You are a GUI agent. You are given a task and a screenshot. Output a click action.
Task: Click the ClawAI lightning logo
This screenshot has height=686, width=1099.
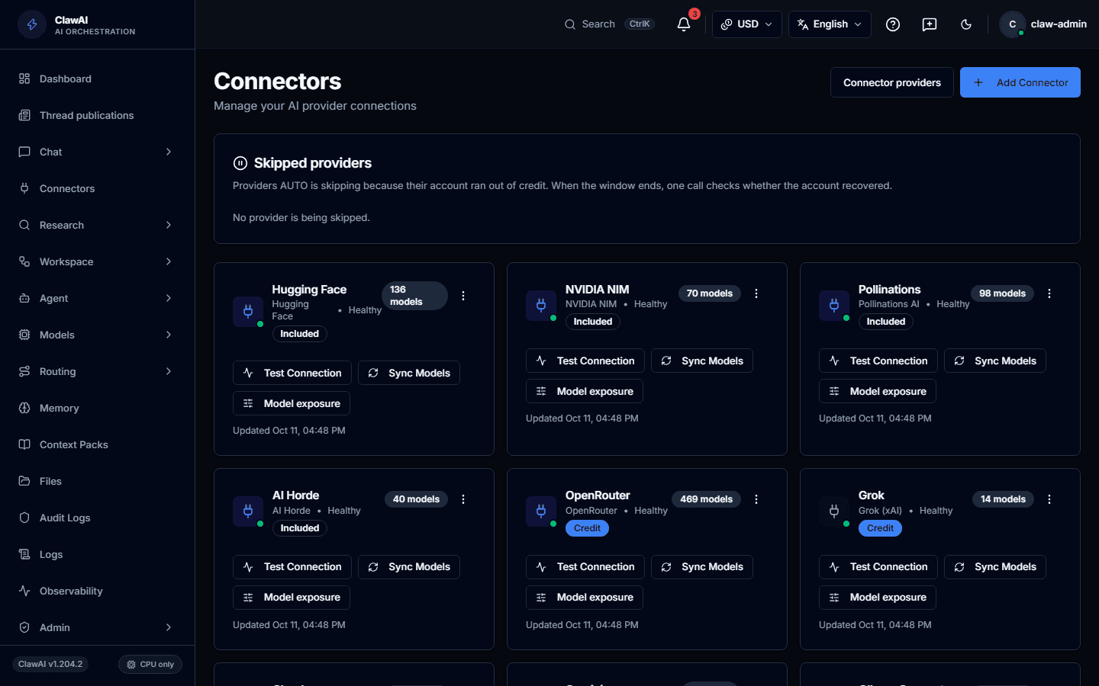pyautogui.click(x=32, y=24)
